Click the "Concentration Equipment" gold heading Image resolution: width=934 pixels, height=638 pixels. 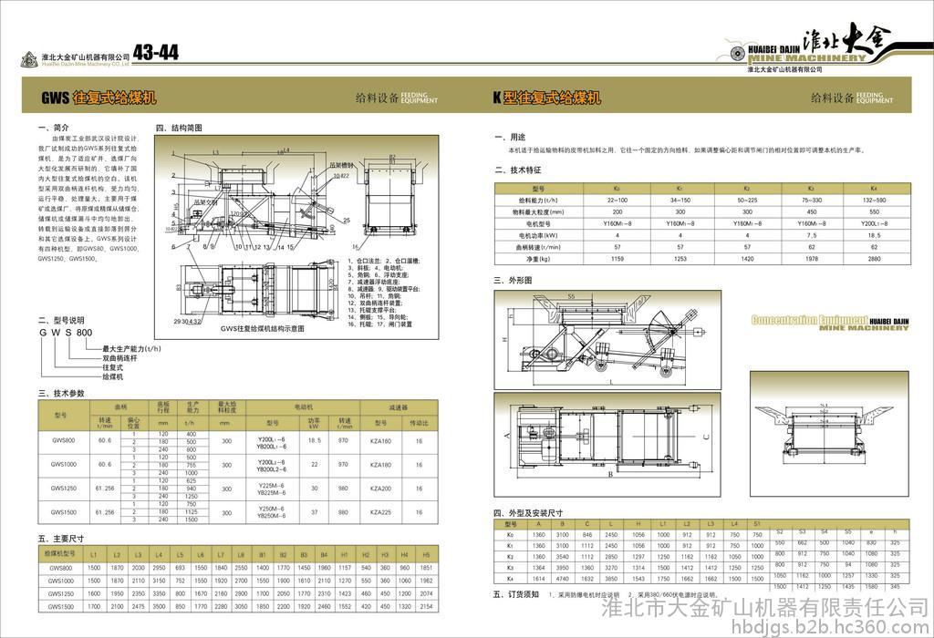click(809, 320)
